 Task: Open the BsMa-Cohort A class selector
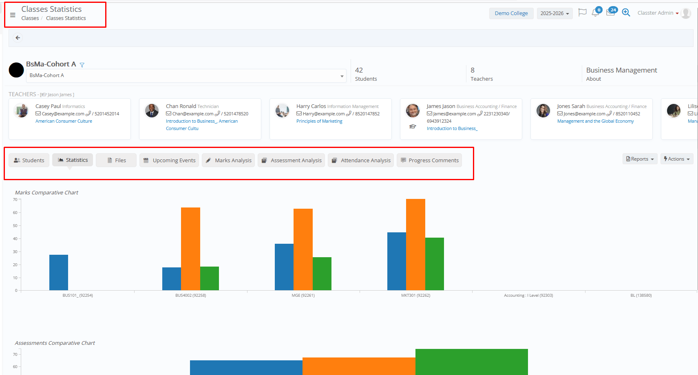[x=186, y=76]
